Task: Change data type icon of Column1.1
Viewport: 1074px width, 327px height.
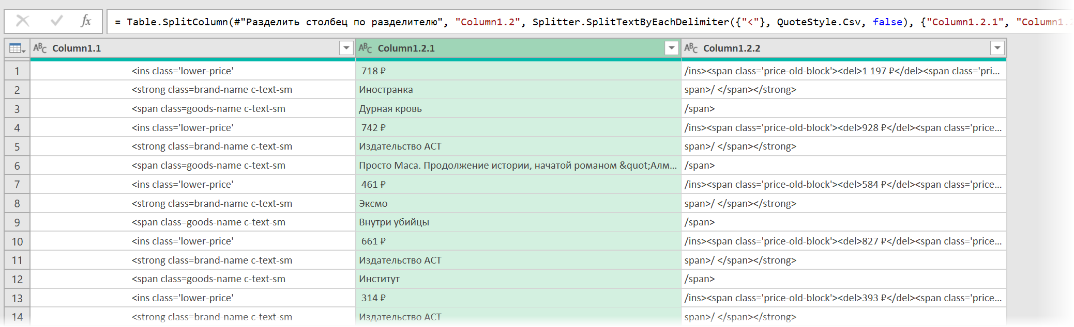Action: pos(40,48)
